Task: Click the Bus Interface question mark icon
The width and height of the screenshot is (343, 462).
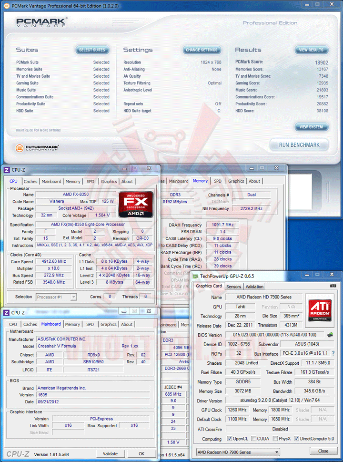Action: pyautogui.click(x=333, y=353)
